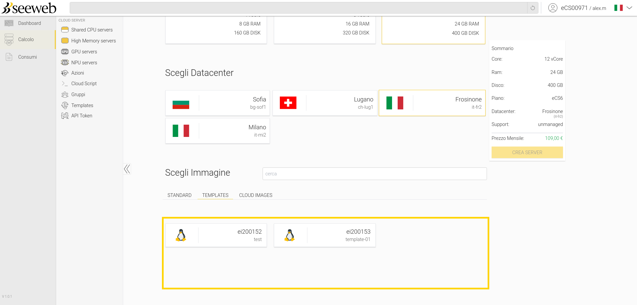Go to the Calcolo section

click(x=26, y=39)
